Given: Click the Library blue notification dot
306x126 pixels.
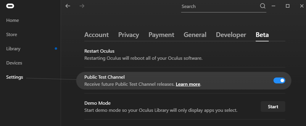Looking at the screenshot, I should 56,49.
